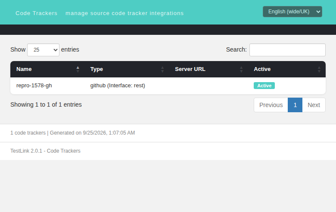Select pagination page 1

pyautogui.click(x=295, y=105)
